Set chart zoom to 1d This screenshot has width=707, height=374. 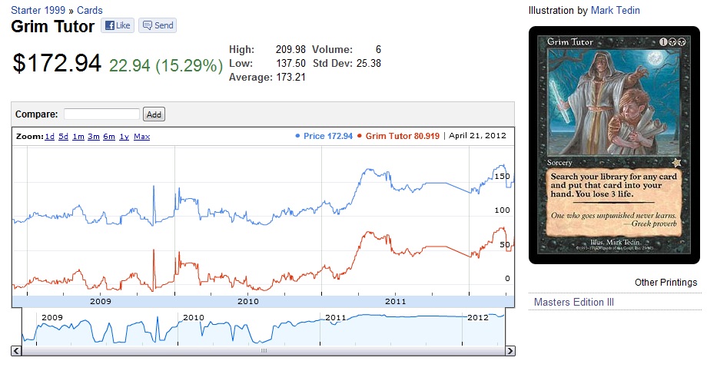(49, 137)
